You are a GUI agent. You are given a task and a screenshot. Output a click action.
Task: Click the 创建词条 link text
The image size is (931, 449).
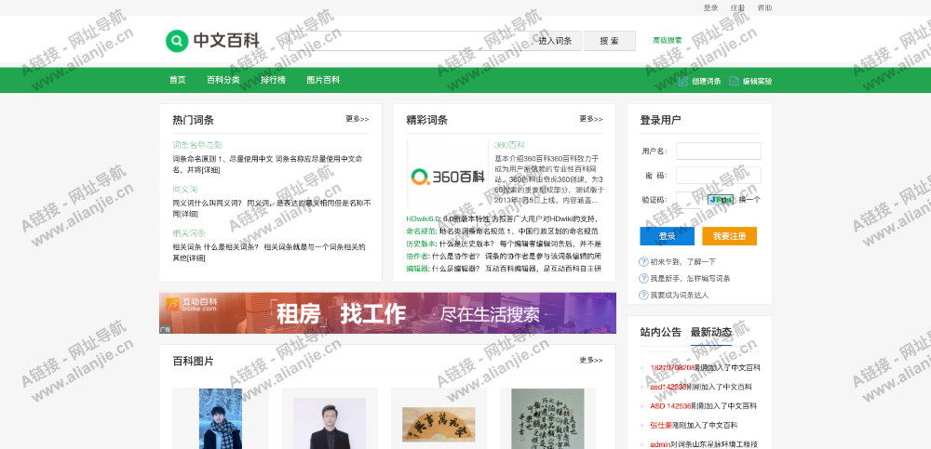coord(707,81)
